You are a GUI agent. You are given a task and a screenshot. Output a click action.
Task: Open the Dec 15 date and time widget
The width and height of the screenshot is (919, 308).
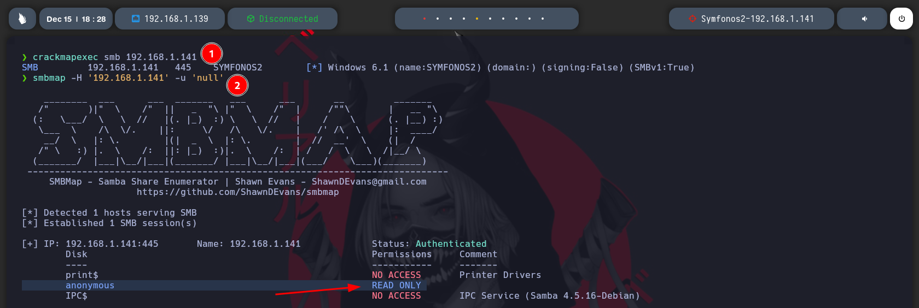(76, 19)
